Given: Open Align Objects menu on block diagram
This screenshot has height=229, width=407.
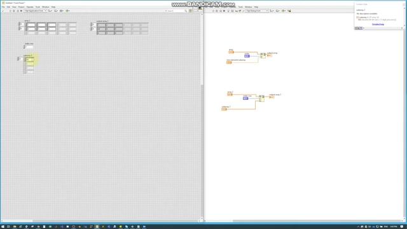Looking at the screenshot, I should tap(272, 11).
